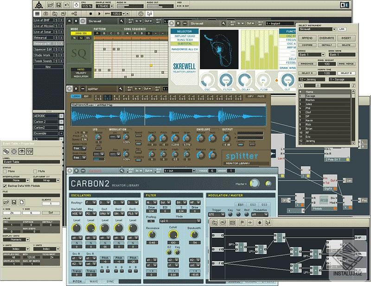Disable the Backup Data With Module checkbox
Viewport: 371px width, 286px height.
click(x=5, y=186)
